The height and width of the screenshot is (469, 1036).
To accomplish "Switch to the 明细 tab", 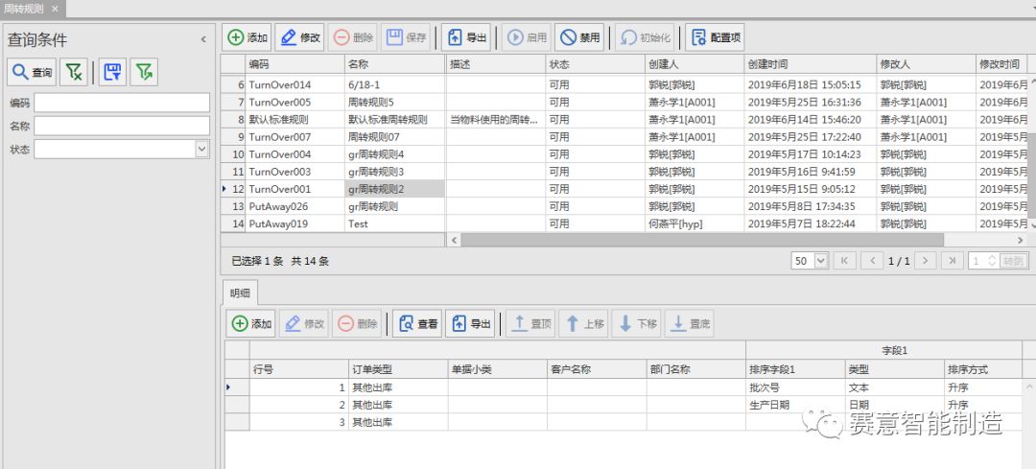I will 240,293.
